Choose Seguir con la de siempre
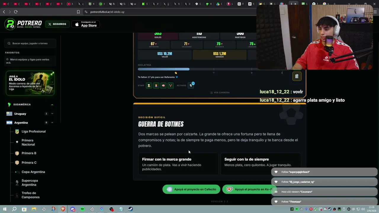379x213 pixels. pyautogui.click(x=261, y=164)
